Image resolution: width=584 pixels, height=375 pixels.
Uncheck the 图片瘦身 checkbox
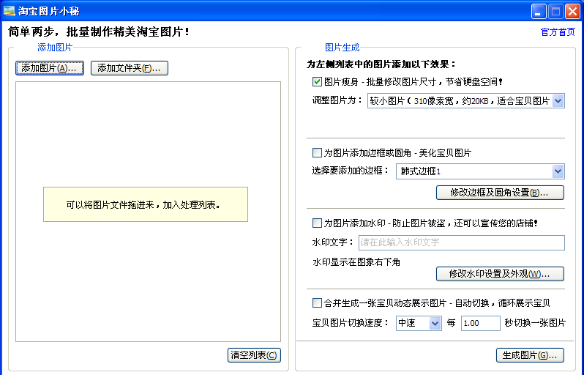point(317,81)
